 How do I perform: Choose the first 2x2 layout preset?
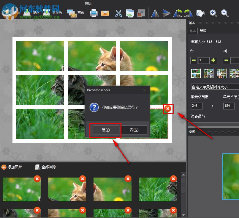pos(196,73)
